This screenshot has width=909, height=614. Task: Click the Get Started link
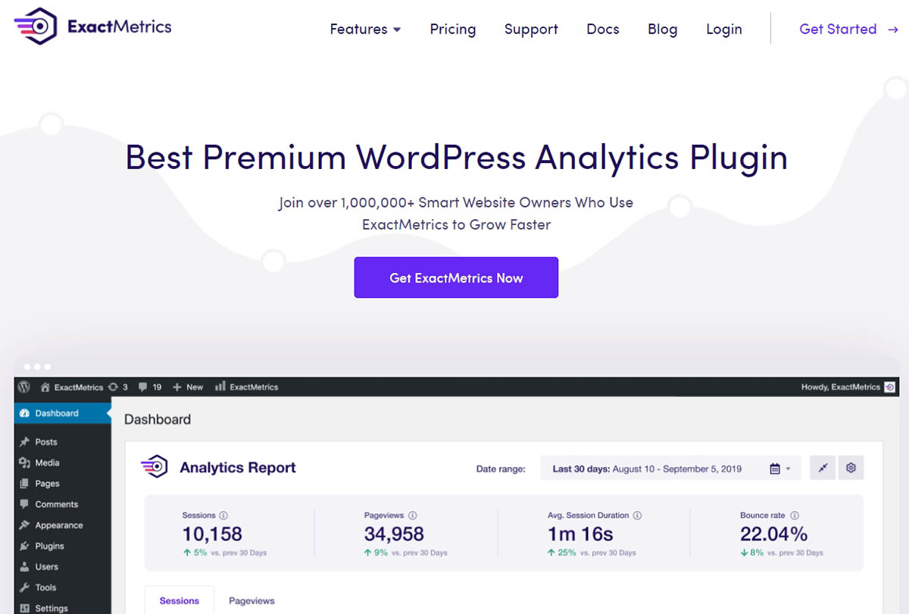[848, 30]
